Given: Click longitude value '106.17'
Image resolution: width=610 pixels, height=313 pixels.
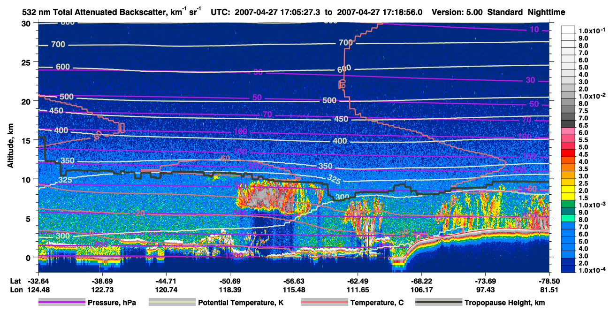Looking at the screenshot, I should click(421, 290).
